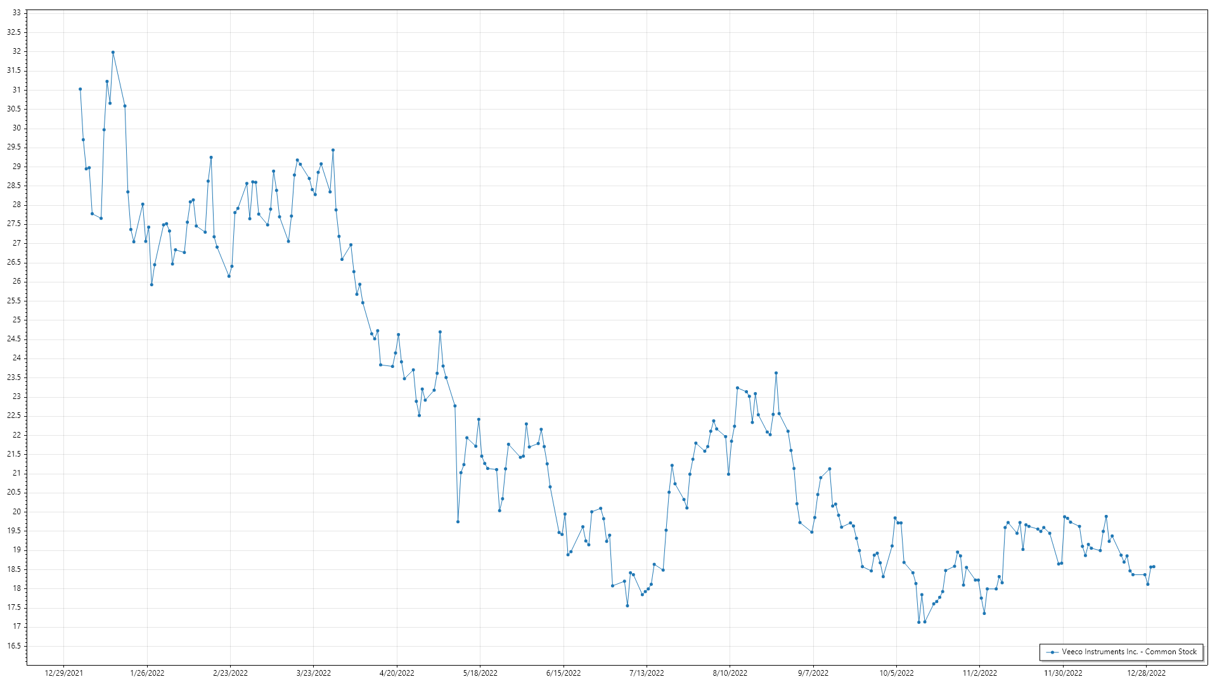Click the late-August peak point near 23.6
The width and height of the screenshot is (1217, 684).
point(776,374)
